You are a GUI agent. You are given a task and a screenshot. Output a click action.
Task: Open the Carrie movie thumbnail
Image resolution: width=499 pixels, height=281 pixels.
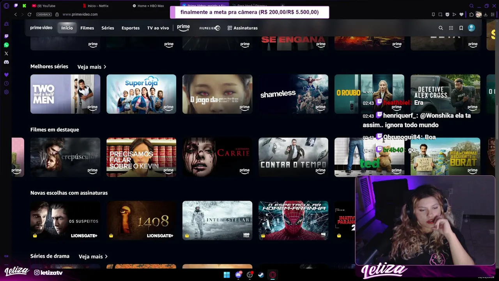coord(217,157)
